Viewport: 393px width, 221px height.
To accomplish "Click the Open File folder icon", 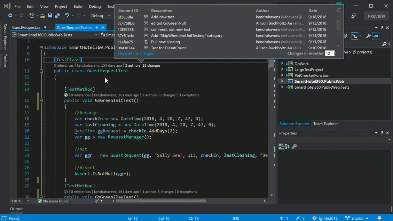I will pos(42,15).
